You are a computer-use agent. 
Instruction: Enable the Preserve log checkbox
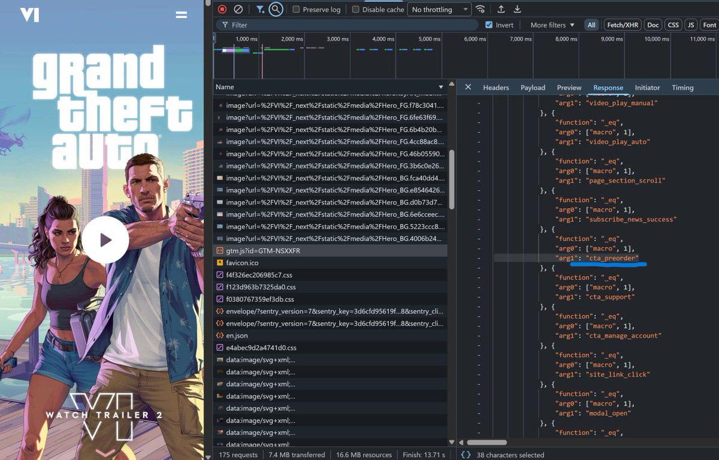click(296, 10)
